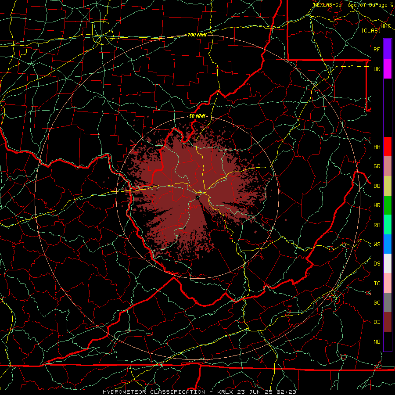Click the 'IC' legend label
395x395 pixels.
tap(377, 284)
